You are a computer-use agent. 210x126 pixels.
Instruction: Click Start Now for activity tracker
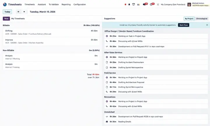(x=183, y=25)
